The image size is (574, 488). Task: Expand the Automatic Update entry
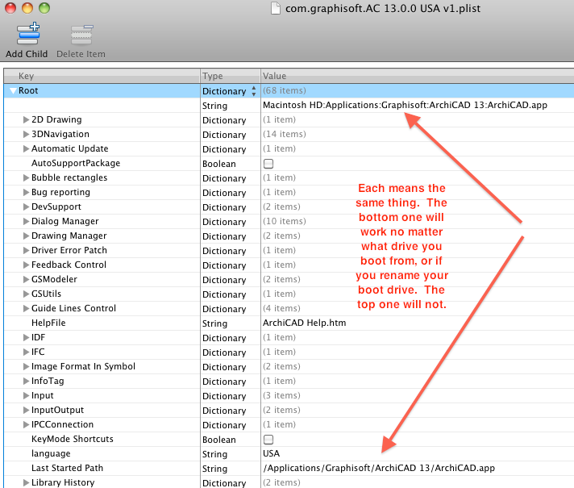[26, 148]
